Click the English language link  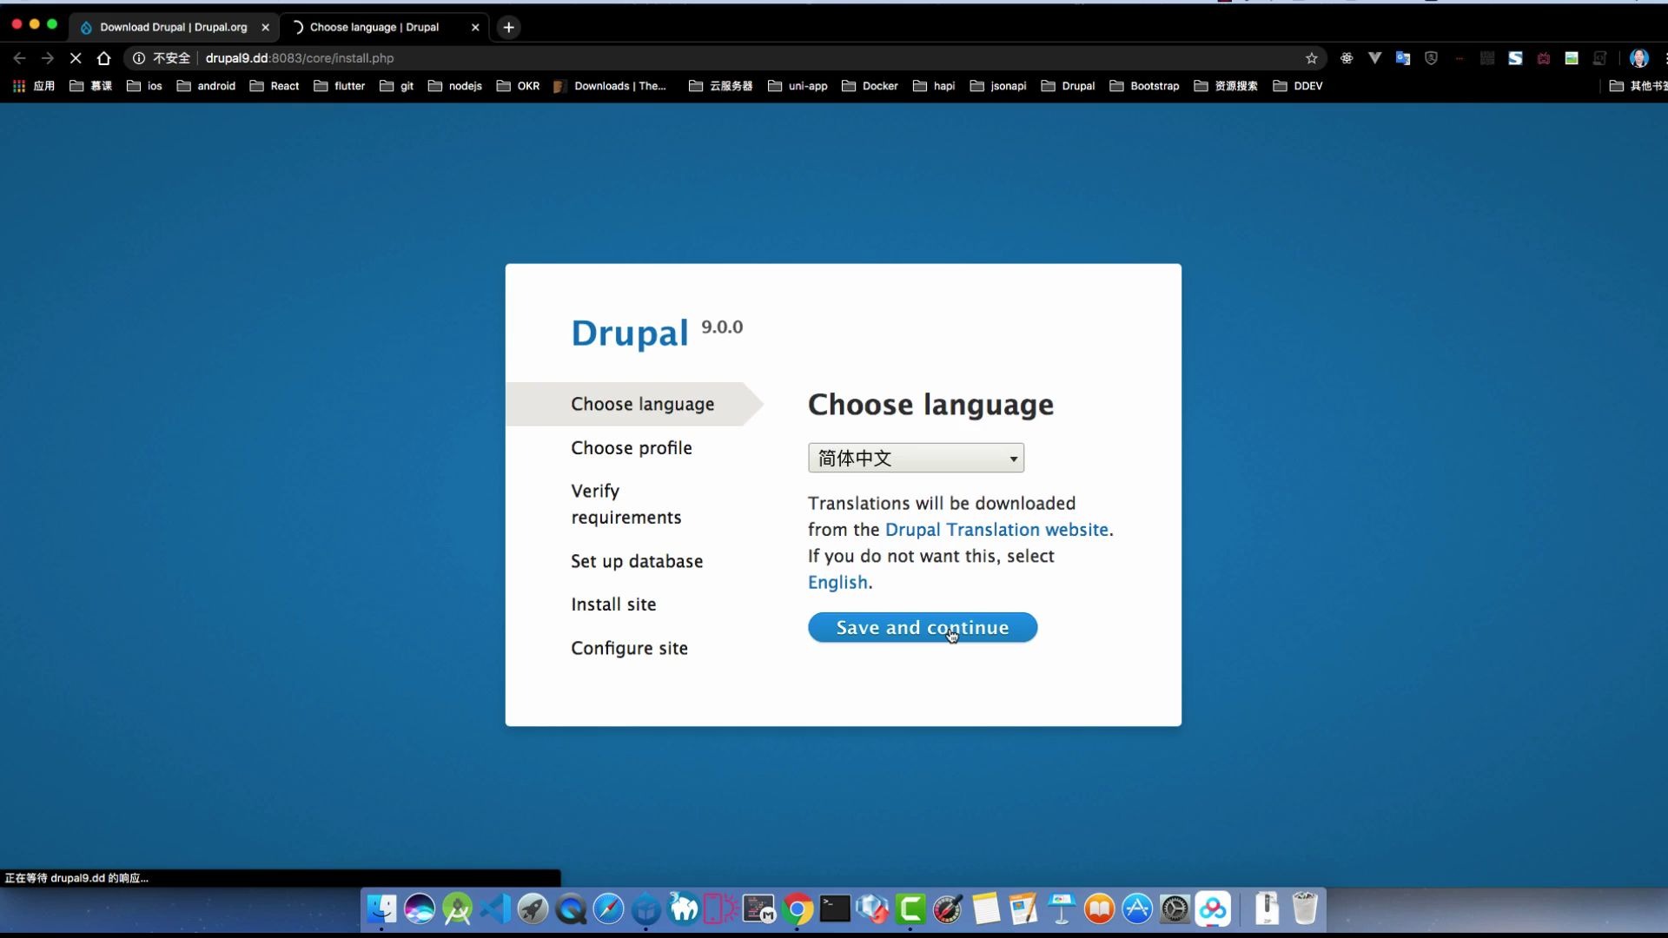click(837, 582)
